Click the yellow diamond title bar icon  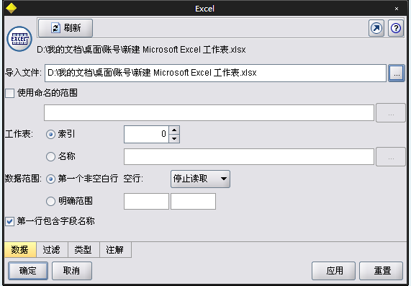pos(11,9)
